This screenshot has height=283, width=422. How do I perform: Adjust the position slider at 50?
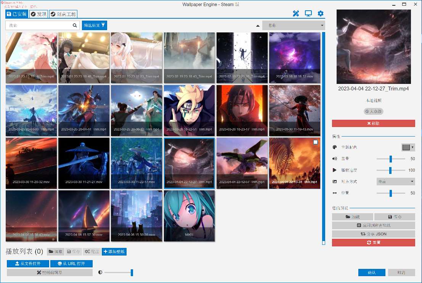[390, 193]
